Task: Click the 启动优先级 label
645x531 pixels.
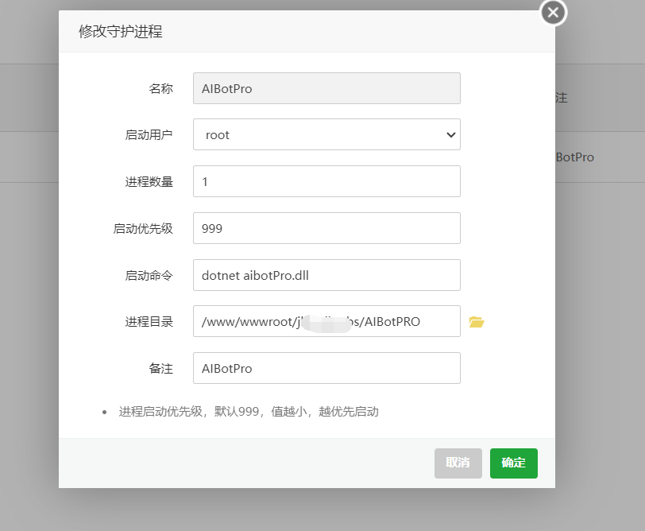Action: tap(143, 229)
